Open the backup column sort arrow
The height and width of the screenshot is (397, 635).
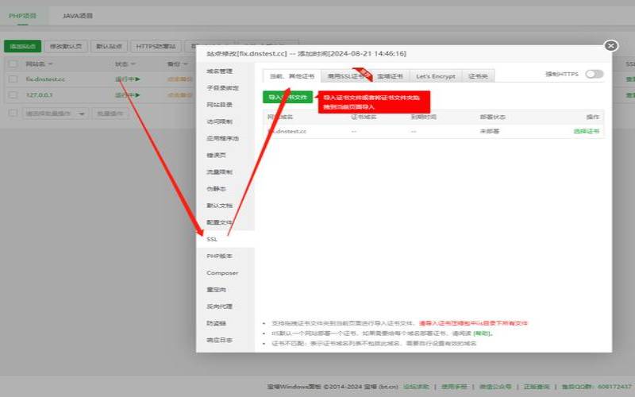tap(186, 64)
